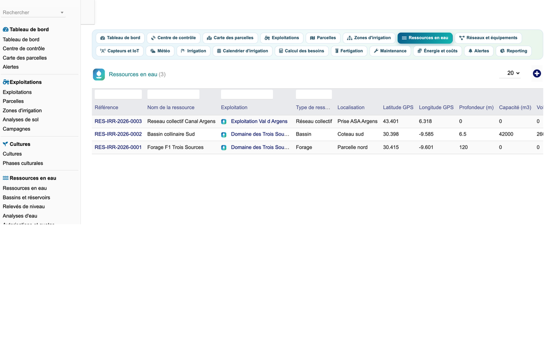The image size is (555, 343).
Task: Click sidebar Cultures section heading
Action: click(17, 144)
